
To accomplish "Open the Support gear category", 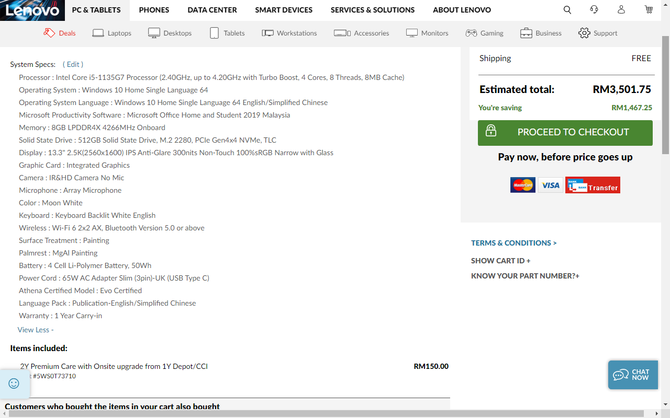I will [598, 33].
